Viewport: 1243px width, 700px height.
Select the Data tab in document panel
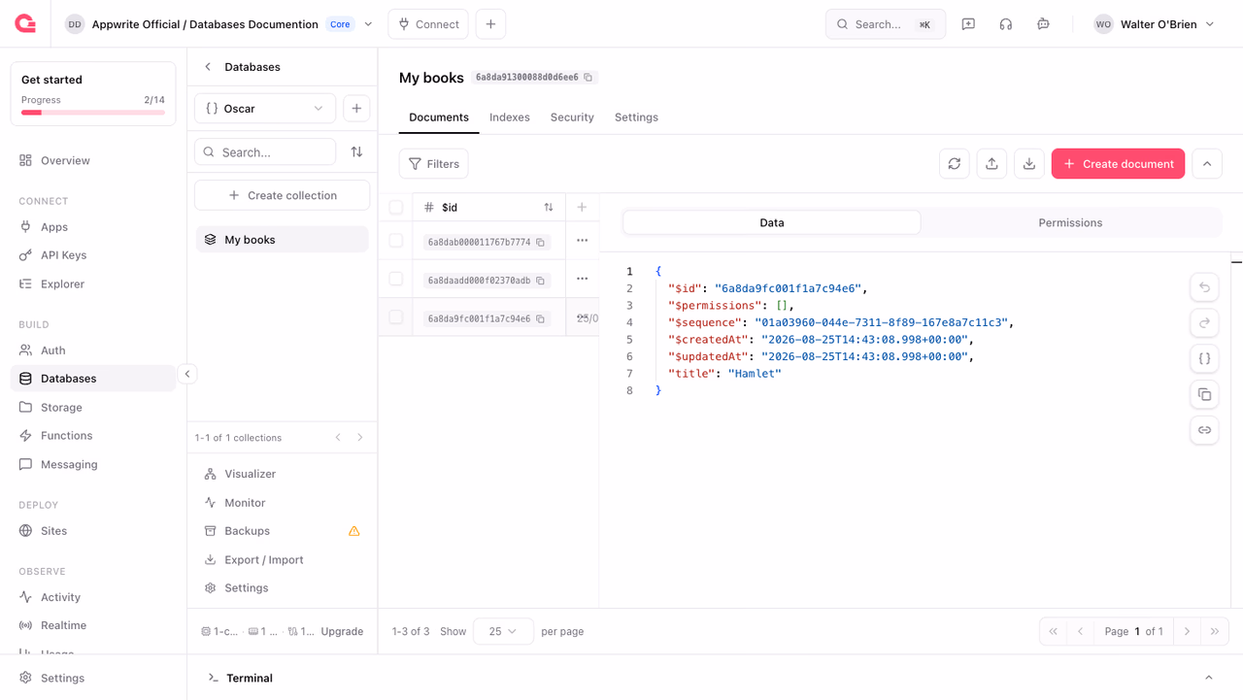(772, 223)
